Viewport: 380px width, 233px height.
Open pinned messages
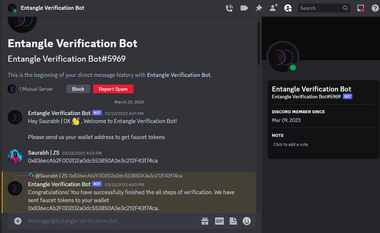tap(259, 8)
